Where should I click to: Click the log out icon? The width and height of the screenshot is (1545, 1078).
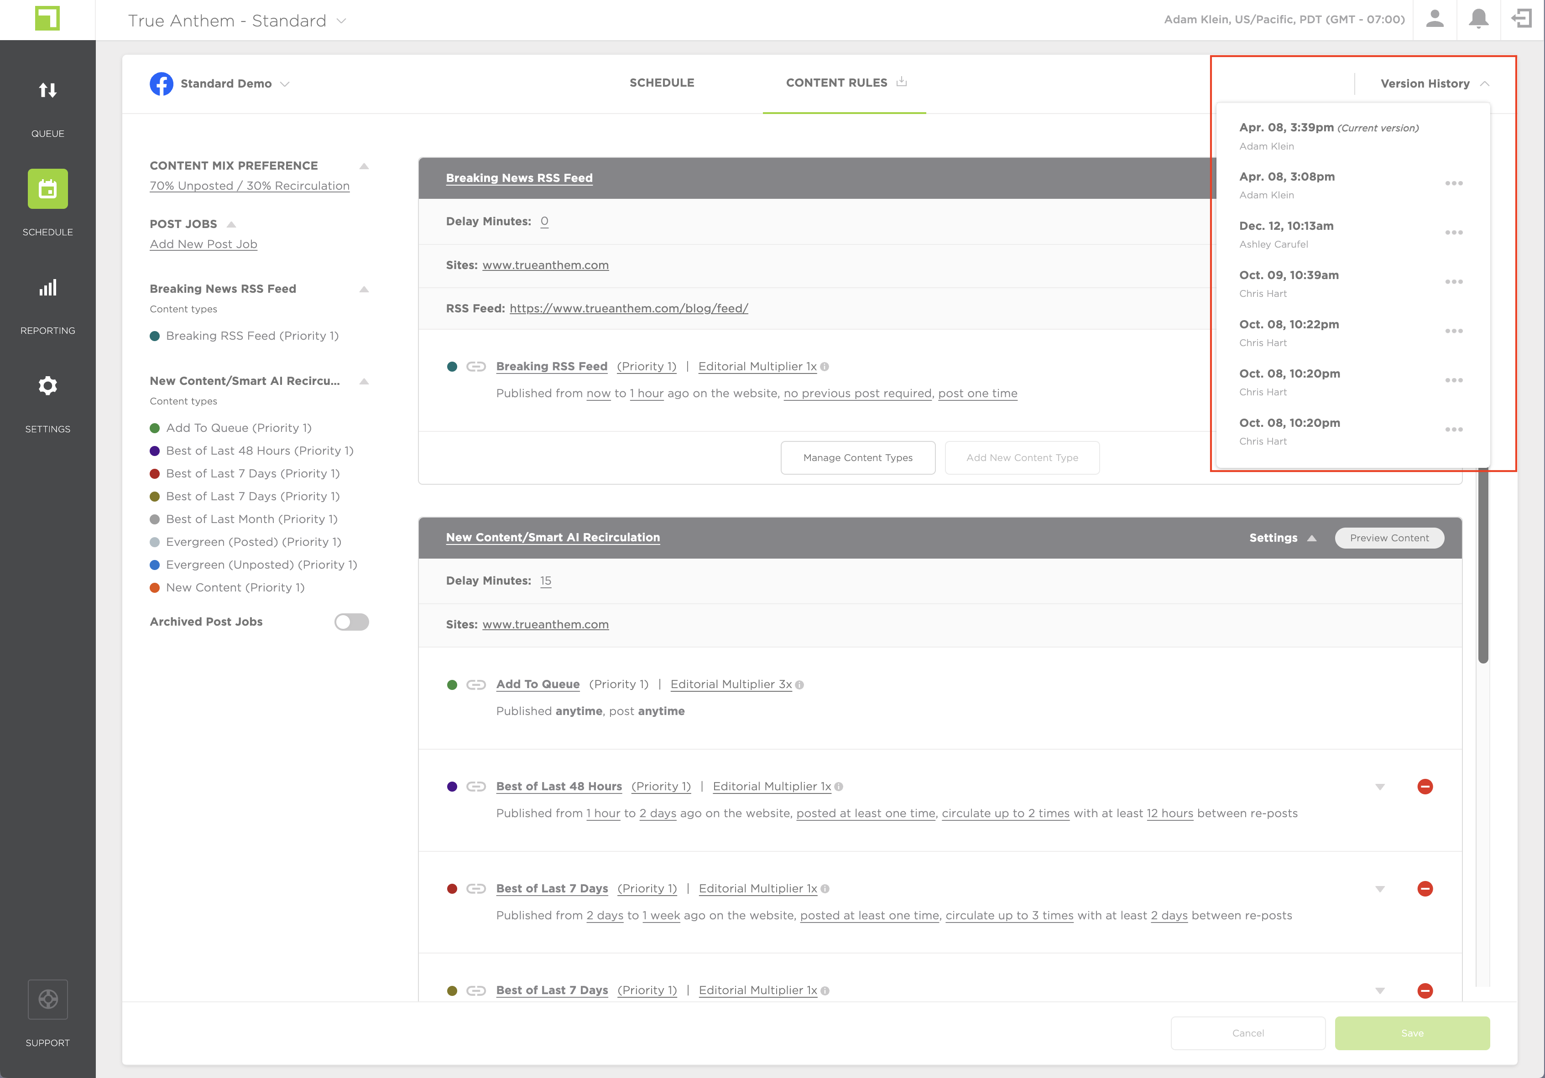1521,19
